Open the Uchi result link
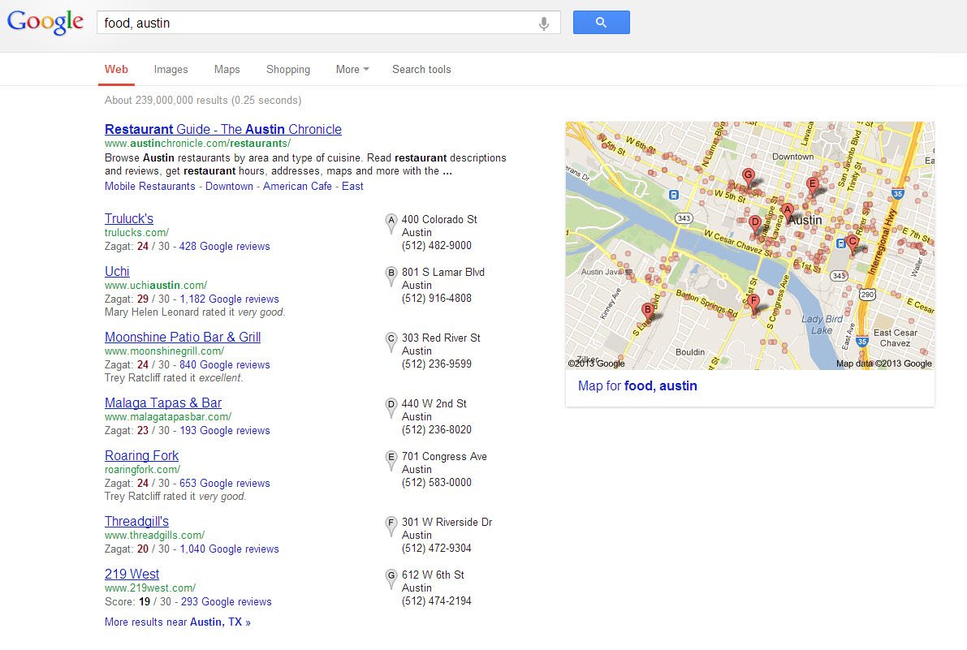Image resolution: width=967 pixels, height=650 pixels. pyautogui.click(x=117, y=272)
